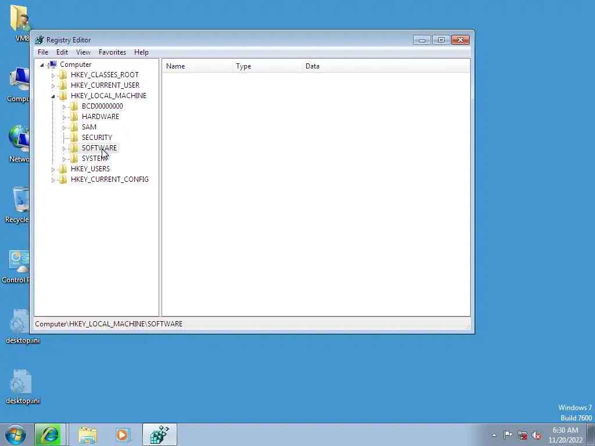
Task: Select the SAM key label
Action: (89, 127)
